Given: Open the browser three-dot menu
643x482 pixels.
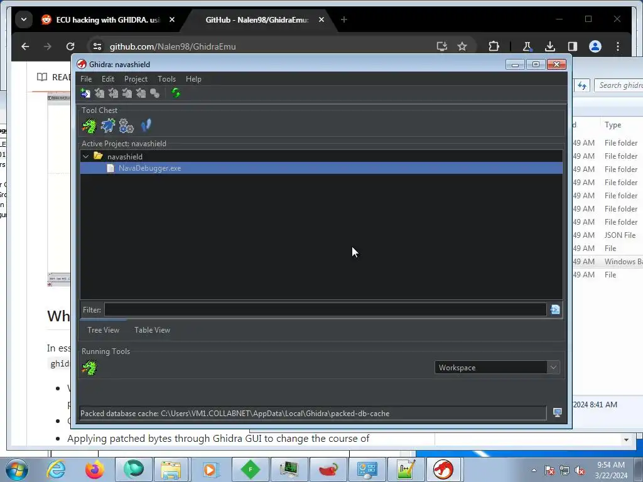Looking at the screenshot, I should (x=618, y=46).
